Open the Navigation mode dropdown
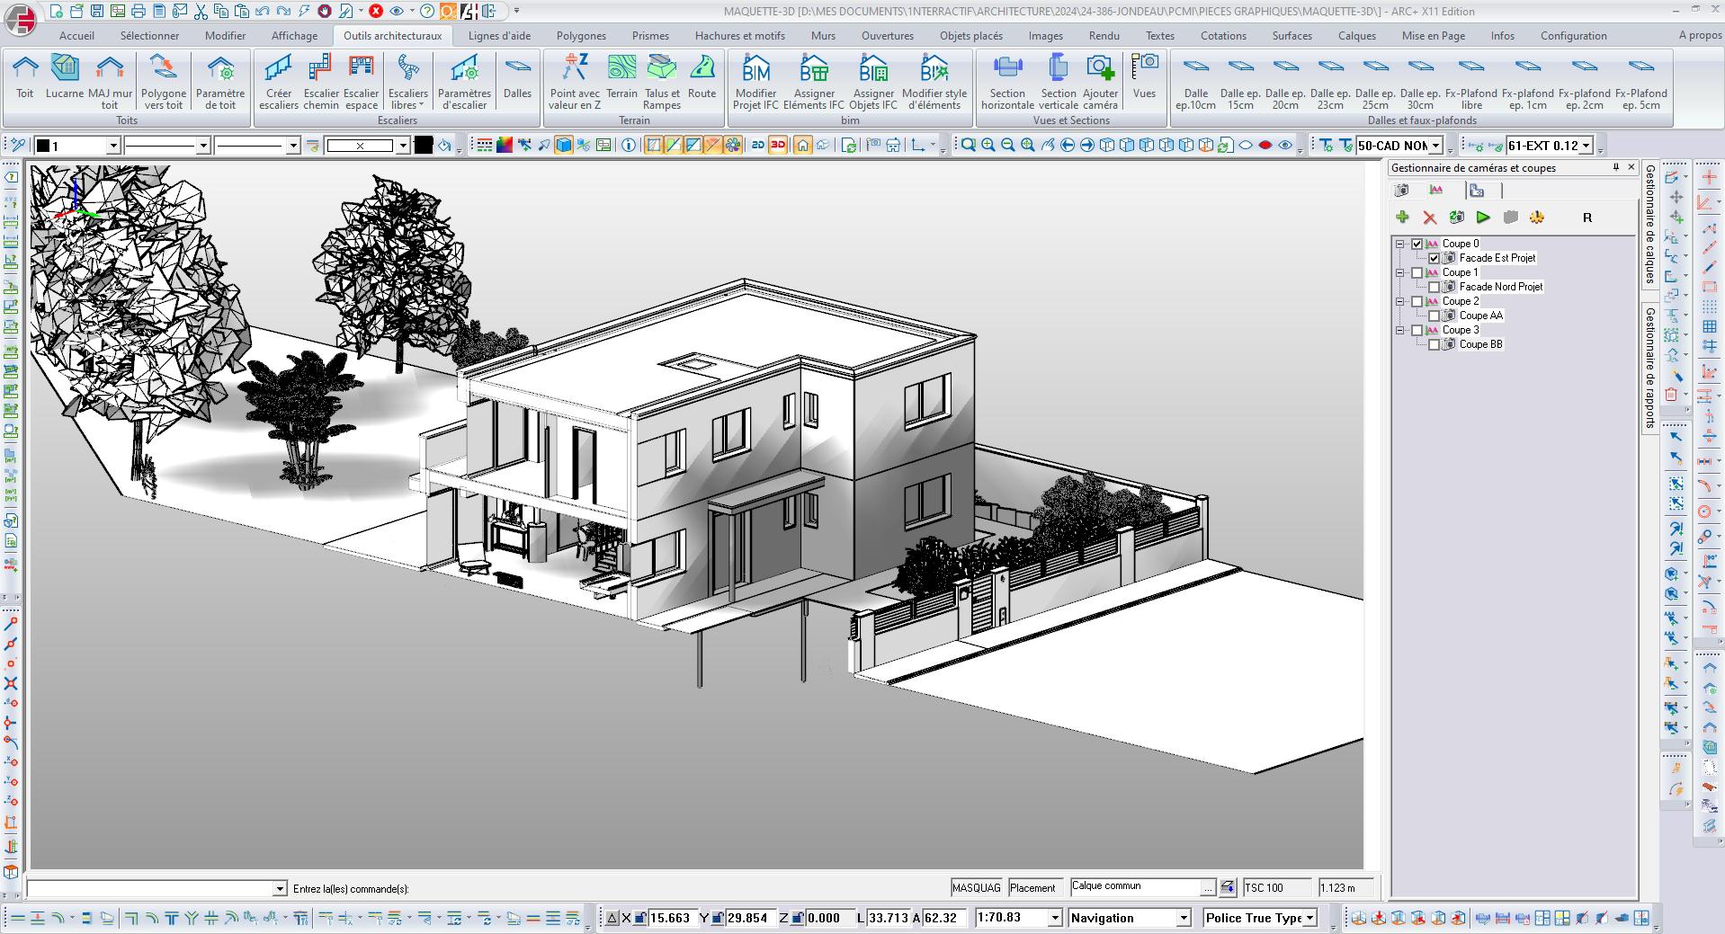This screenshot has height=934, width=1725. (x=1184, y=918)
